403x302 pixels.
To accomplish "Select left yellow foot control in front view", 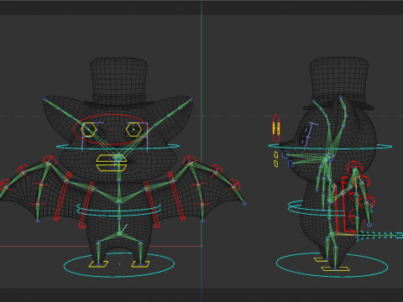I will (x=98, y=264).
